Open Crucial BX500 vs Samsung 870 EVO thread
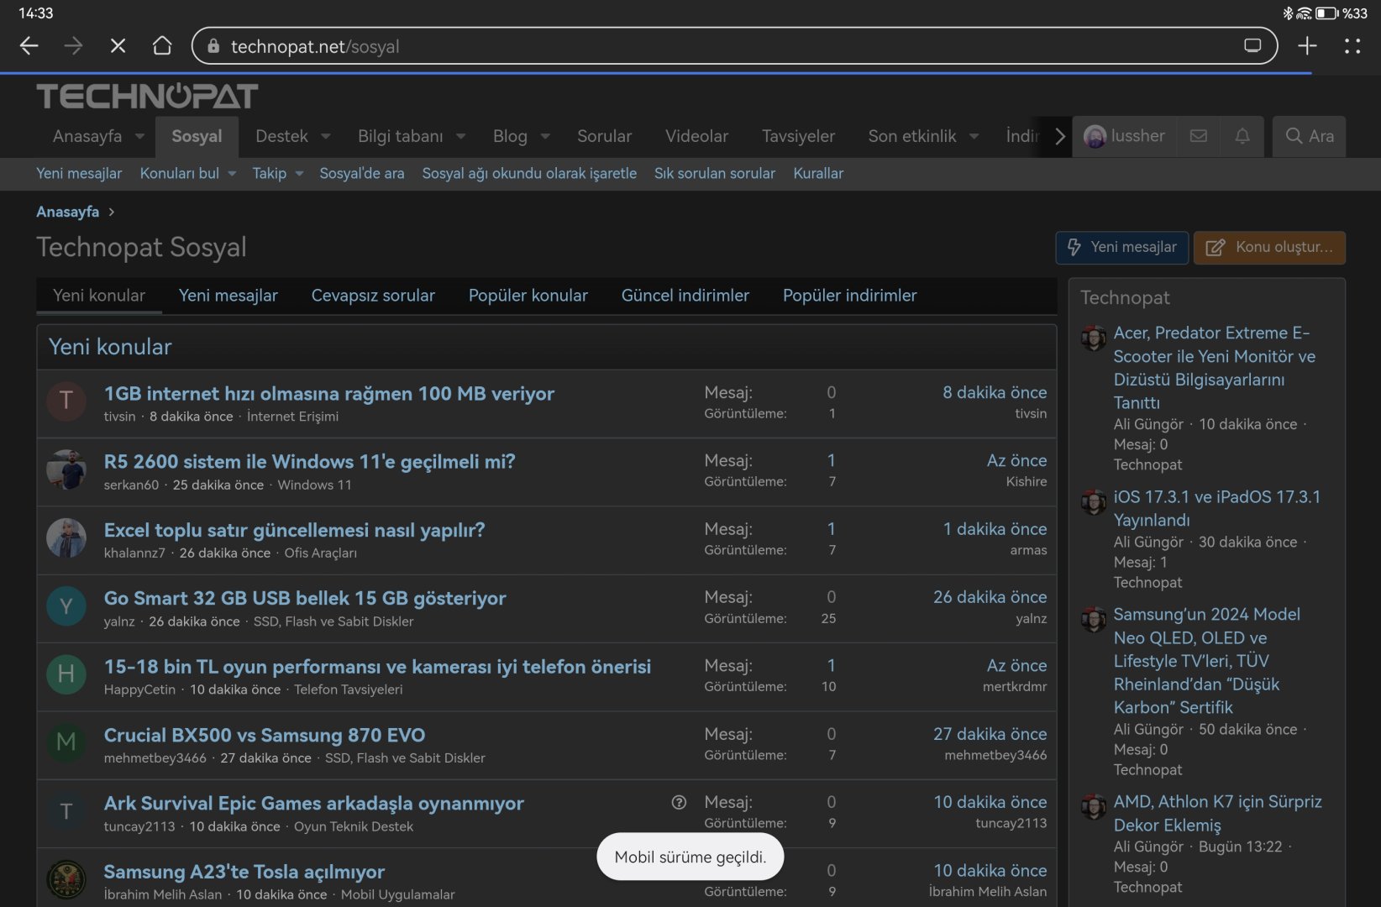 point(265,735)
